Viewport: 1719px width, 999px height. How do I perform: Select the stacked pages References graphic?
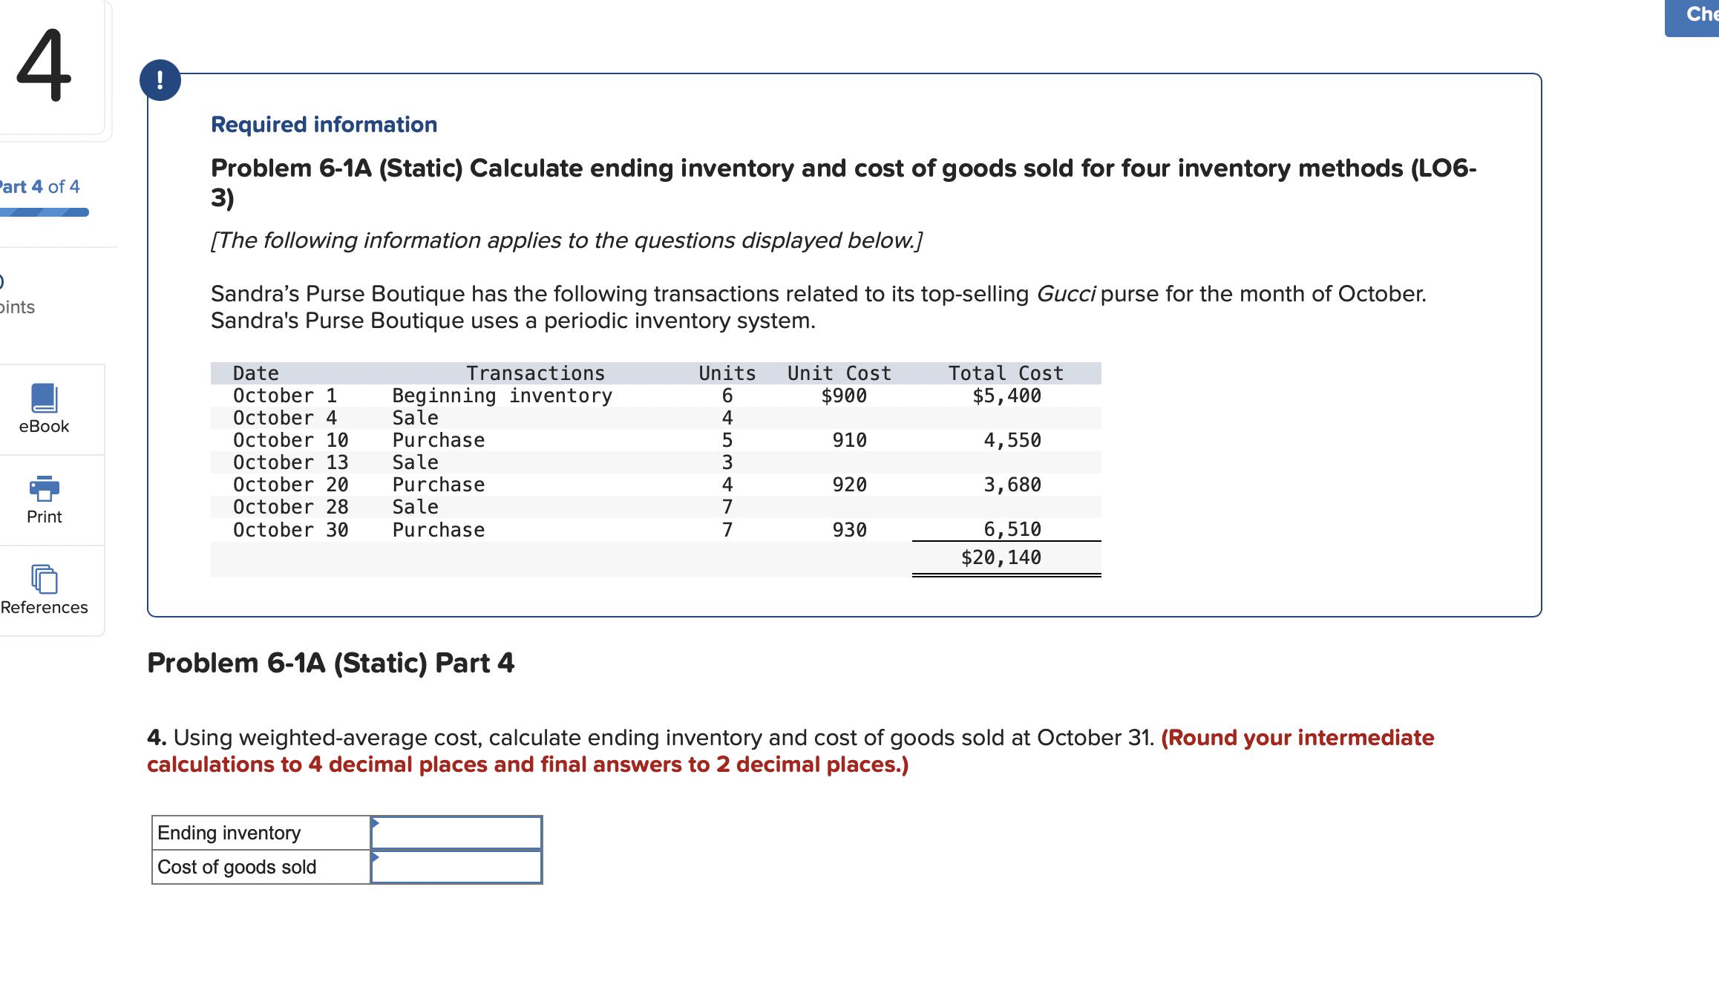(x=44, y=580)
